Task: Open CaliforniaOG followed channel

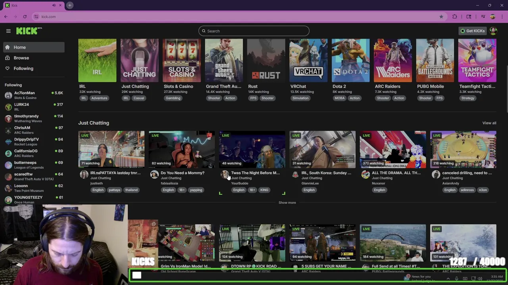Action: click(34, 153)
